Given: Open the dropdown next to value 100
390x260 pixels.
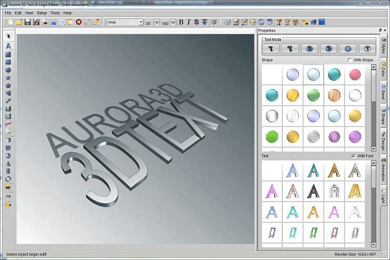Looking at the screenshot, I should coord(173,22).
